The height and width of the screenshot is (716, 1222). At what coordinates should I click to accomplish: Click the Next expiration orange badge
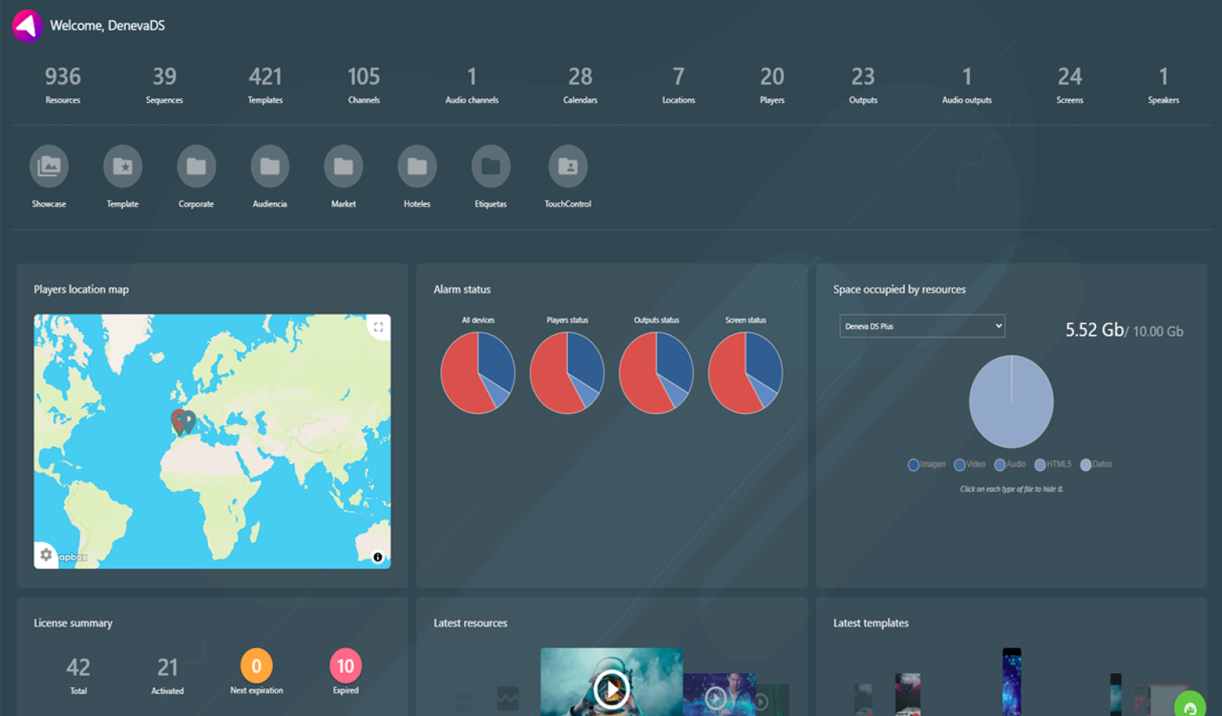coord(256,666)
